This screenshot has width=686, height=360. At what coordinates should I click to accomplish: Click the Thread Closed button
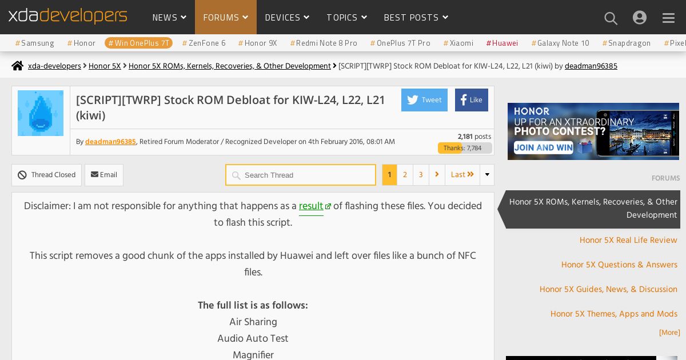pyautogui.click(x=46, y=175)
